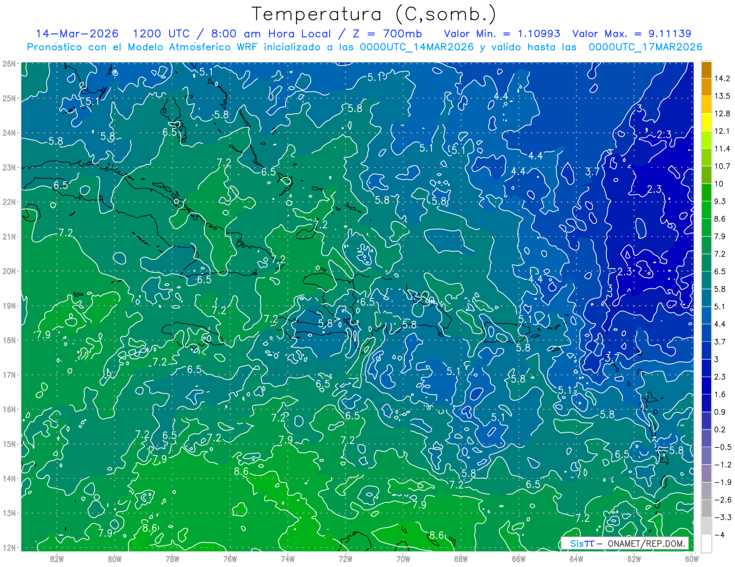Click the '-2.6' colorbar label
This screenshot has width=735, height=567.
coord(722,500)
